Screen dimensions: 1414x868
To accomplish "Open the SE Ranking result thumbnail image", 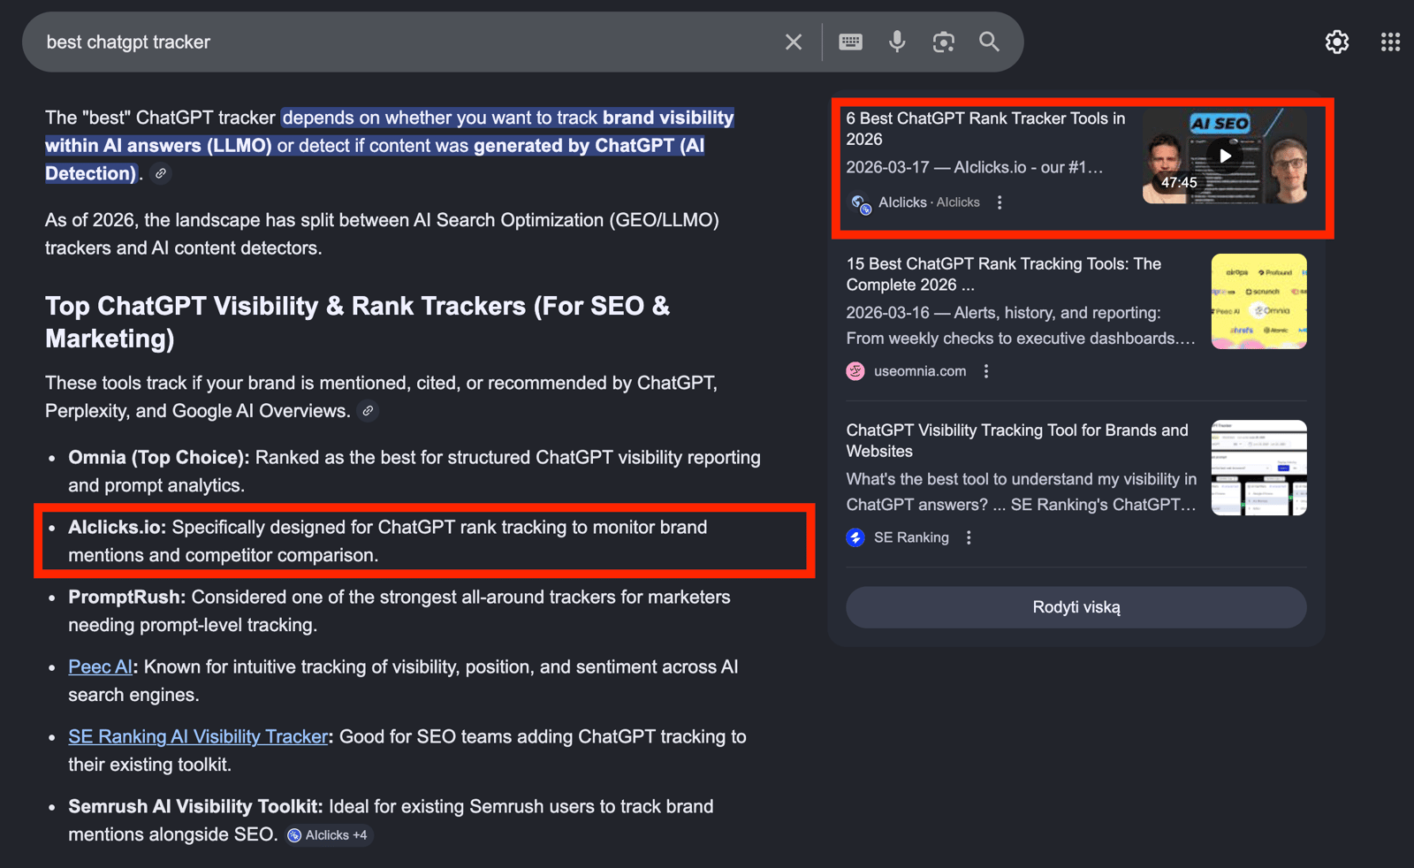I will (x=1258, y=468).
